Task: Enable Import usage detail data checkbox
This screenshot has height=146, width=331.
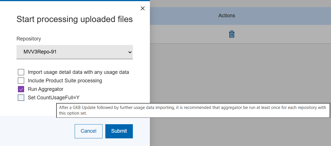Action: [21, 72]
